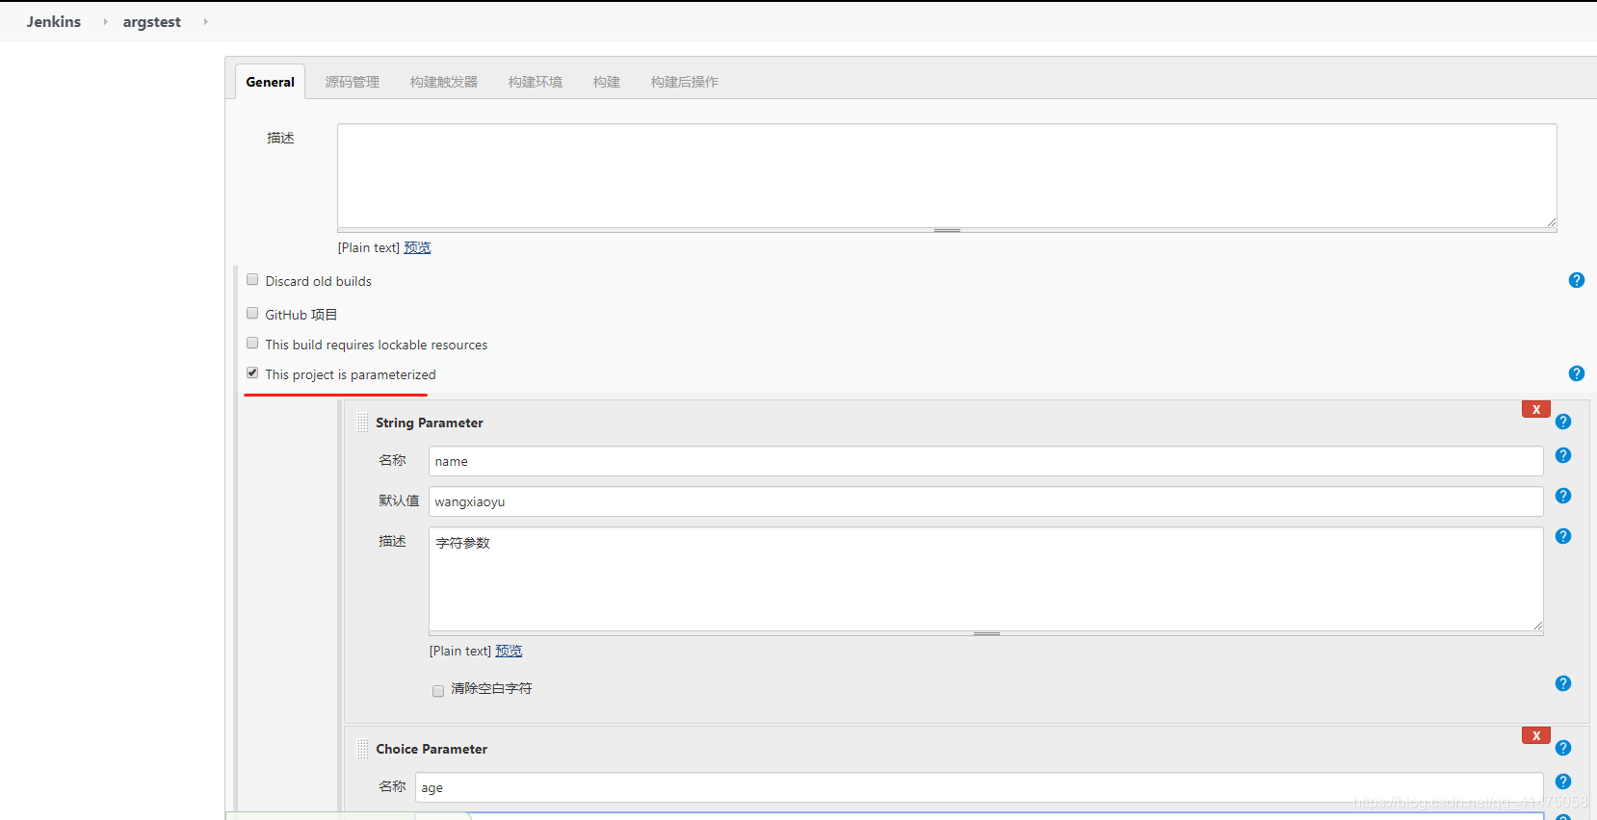Open help for Discard old builds

pos(1576,280)
